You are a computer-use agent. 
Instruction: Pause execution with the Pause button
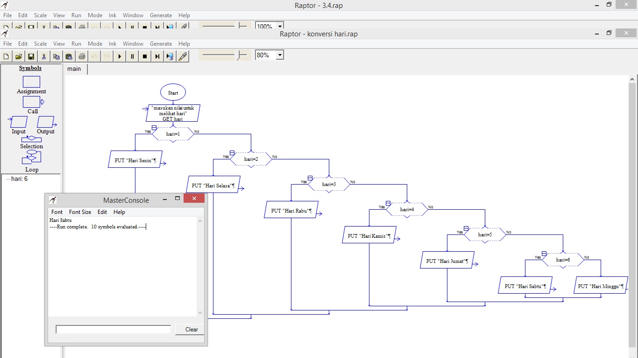(132, 56)
